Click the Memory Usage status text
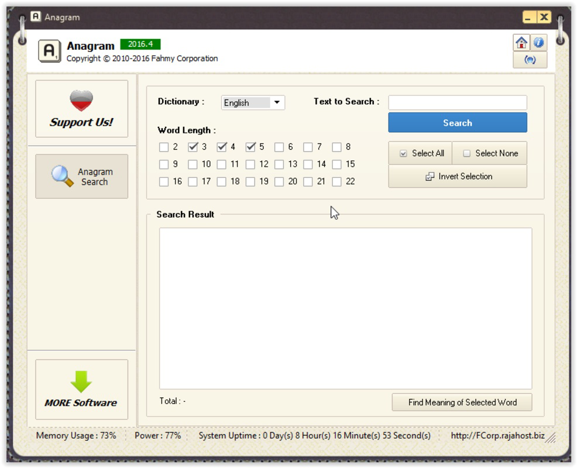This screenshot has height=468, width=577. (76, 436)
